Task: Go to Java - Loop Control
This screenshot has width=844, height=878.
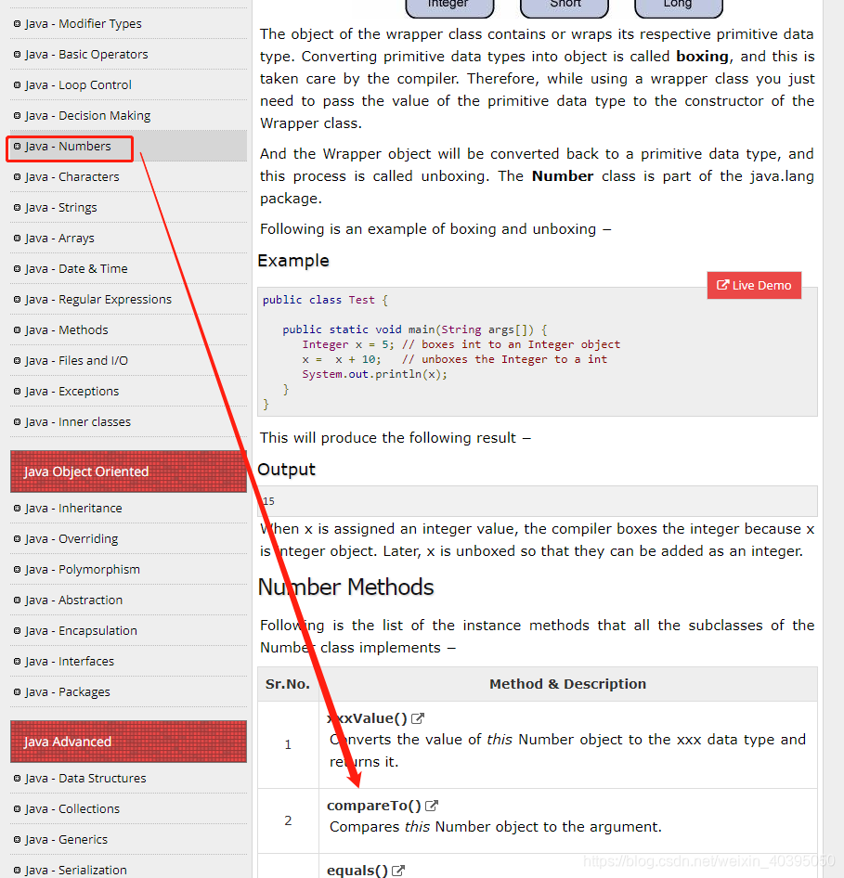Action: [78, 85]
